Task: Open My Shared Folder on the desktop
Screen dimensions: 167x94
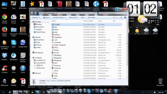Action: tap(14, 32)
